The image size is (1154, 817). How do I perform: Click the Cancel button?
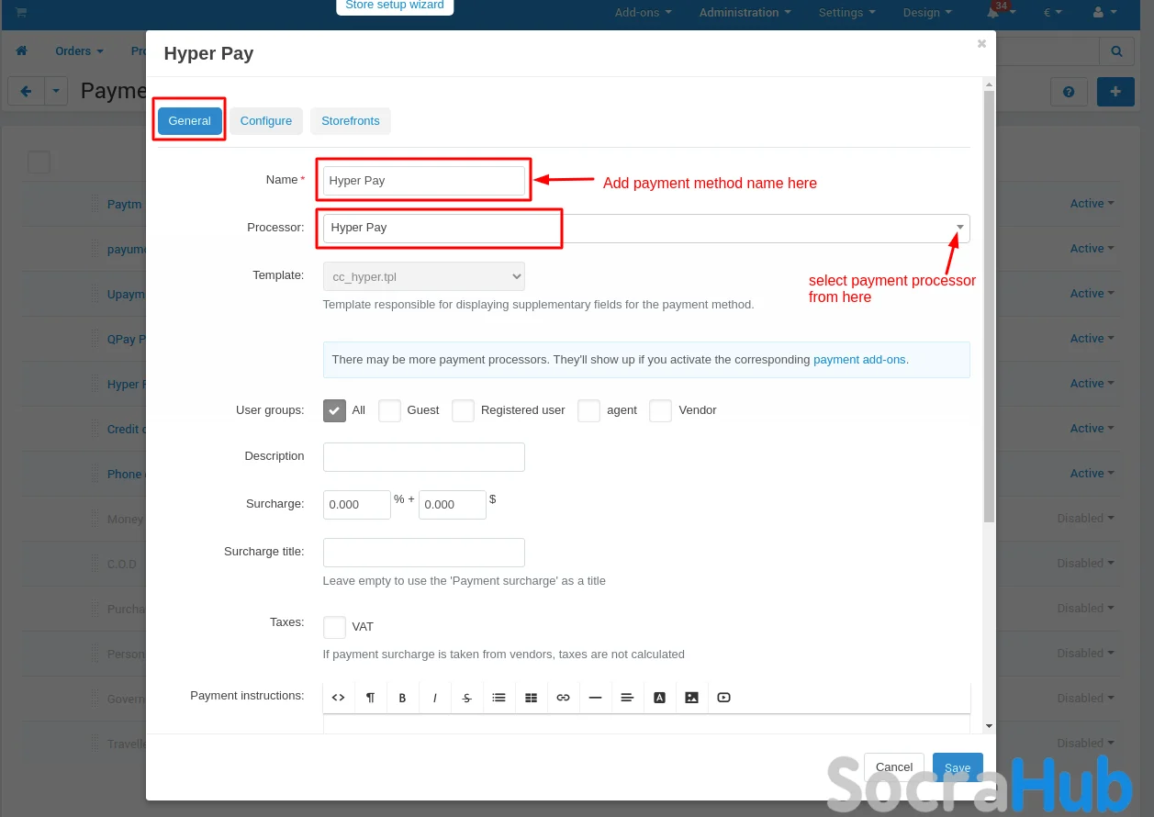(x=894, y=767)
